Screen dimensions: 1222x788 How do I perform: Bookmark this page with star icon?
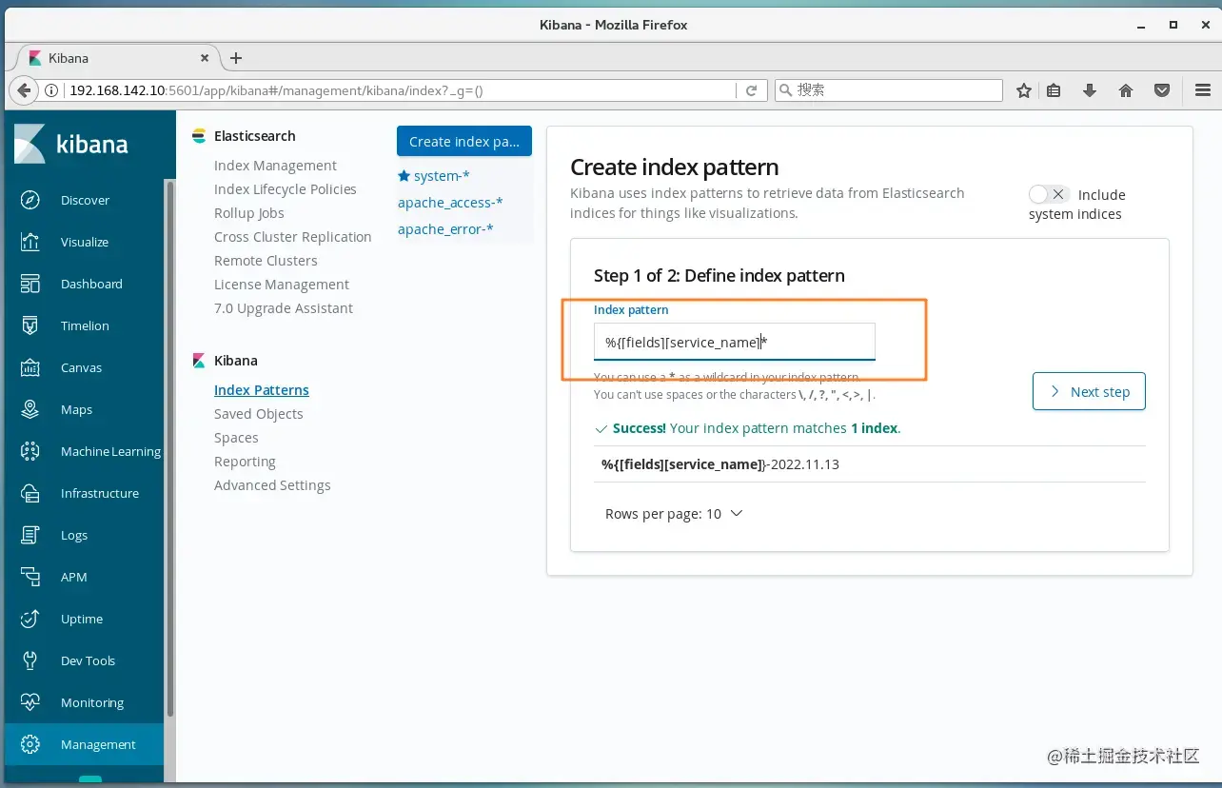tap(1024, 90)
